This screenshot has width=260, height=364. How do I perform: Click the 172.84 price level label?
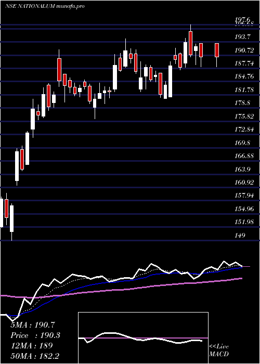(244, 129)
